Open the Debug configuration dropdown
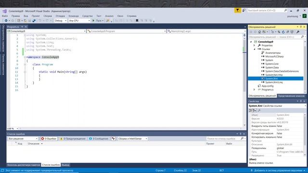The height and width of the screenshot is (173, 308). [61, 21]
